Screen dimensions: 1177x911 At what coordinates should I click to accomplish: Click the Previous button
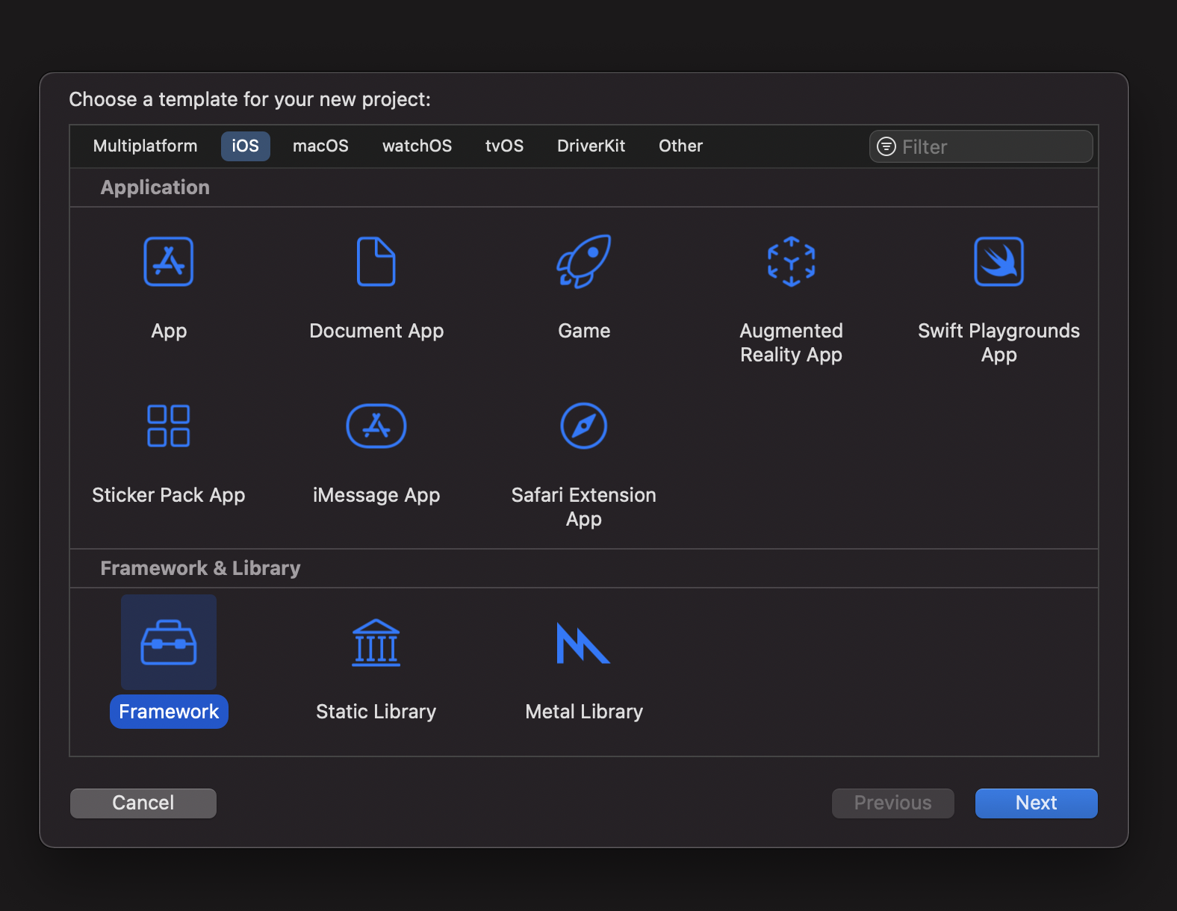pyautogui.click(x=893, y=803)
